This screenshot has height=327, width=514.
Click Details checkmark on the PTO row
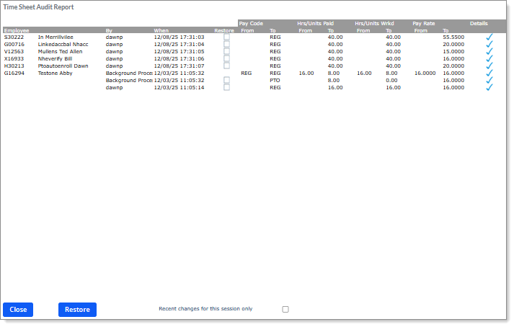click(x=489, y=80)
